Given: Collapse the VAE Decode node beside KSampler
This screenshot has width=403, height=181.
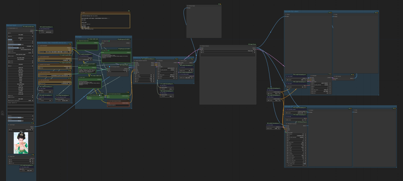Looking at the screenshot, I should [180, 61].
